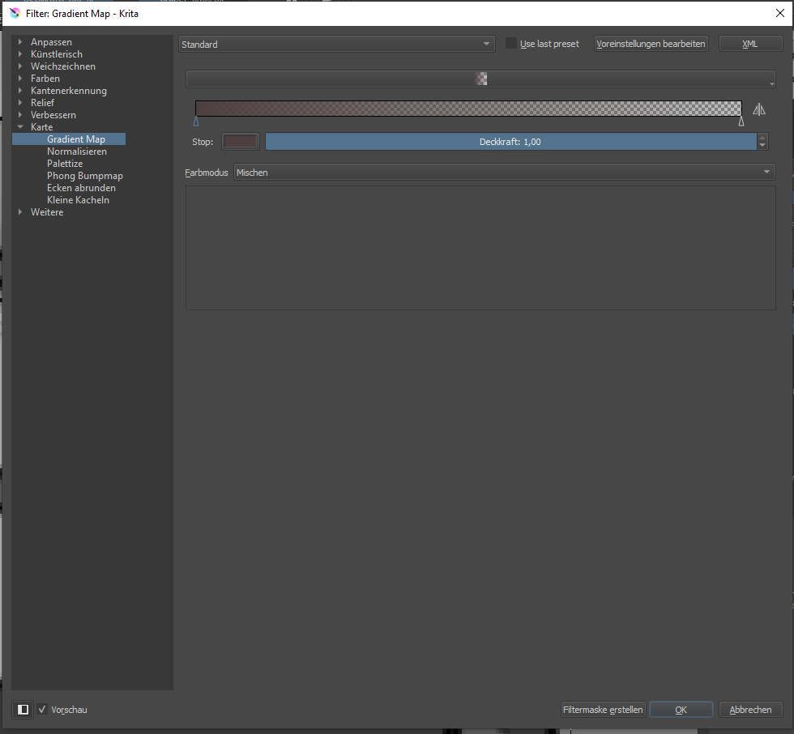Increase Deckkraft with the up arrow

click(x=762, y=138)
